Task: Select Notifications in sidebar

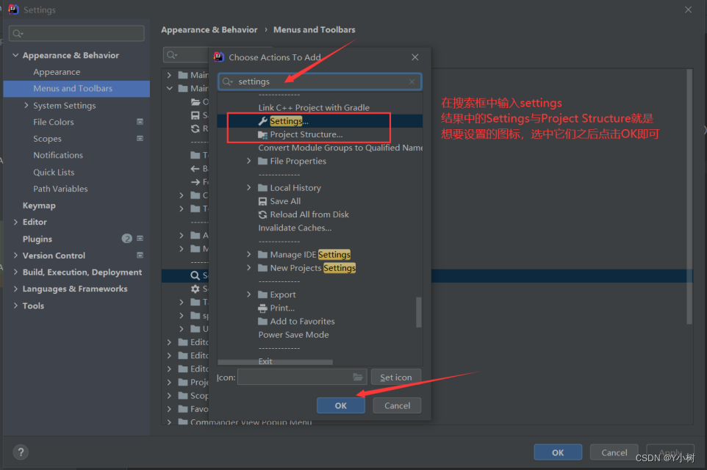Action: coord(58,155)
